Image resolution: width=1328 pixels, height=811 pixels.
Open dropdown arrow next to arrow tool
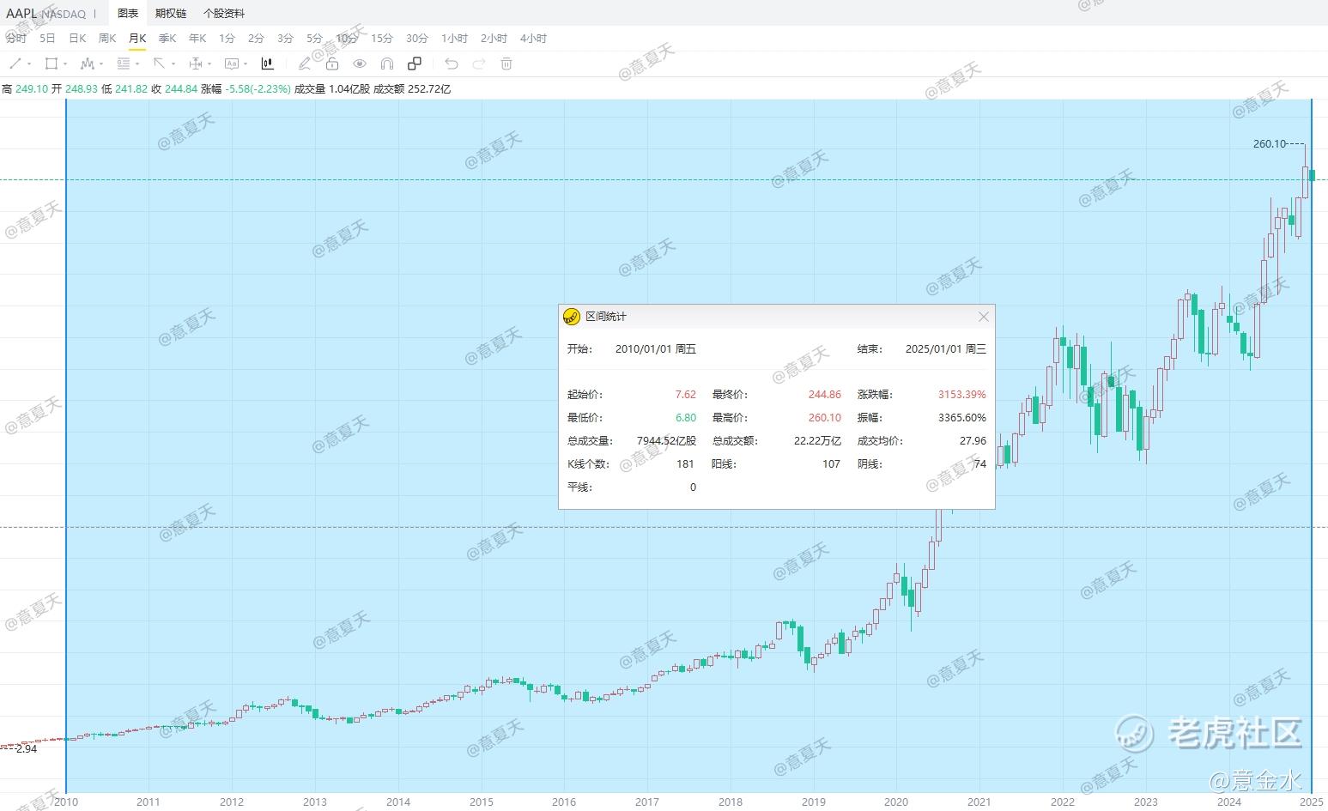coord(173,64)
